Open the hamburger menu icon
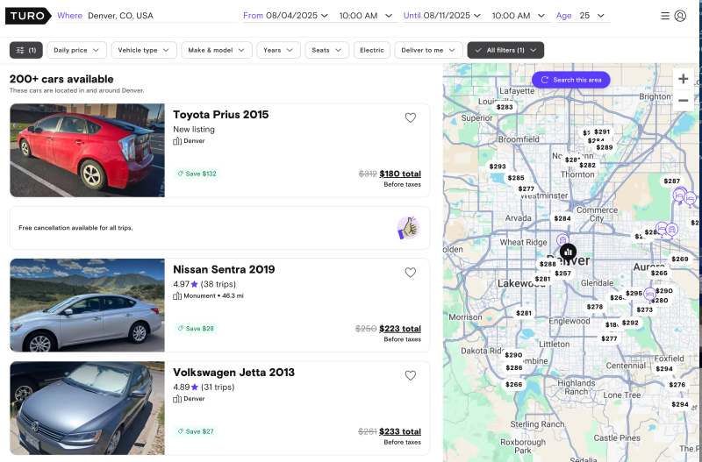The height and width of the screenshot is (462, 702). tap(665, 16)
